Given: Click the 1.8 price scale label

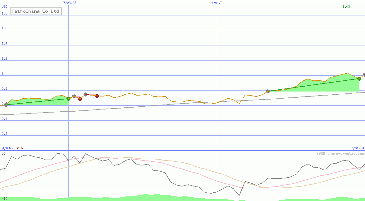Looking at the screenshot, I should point(4,13).
